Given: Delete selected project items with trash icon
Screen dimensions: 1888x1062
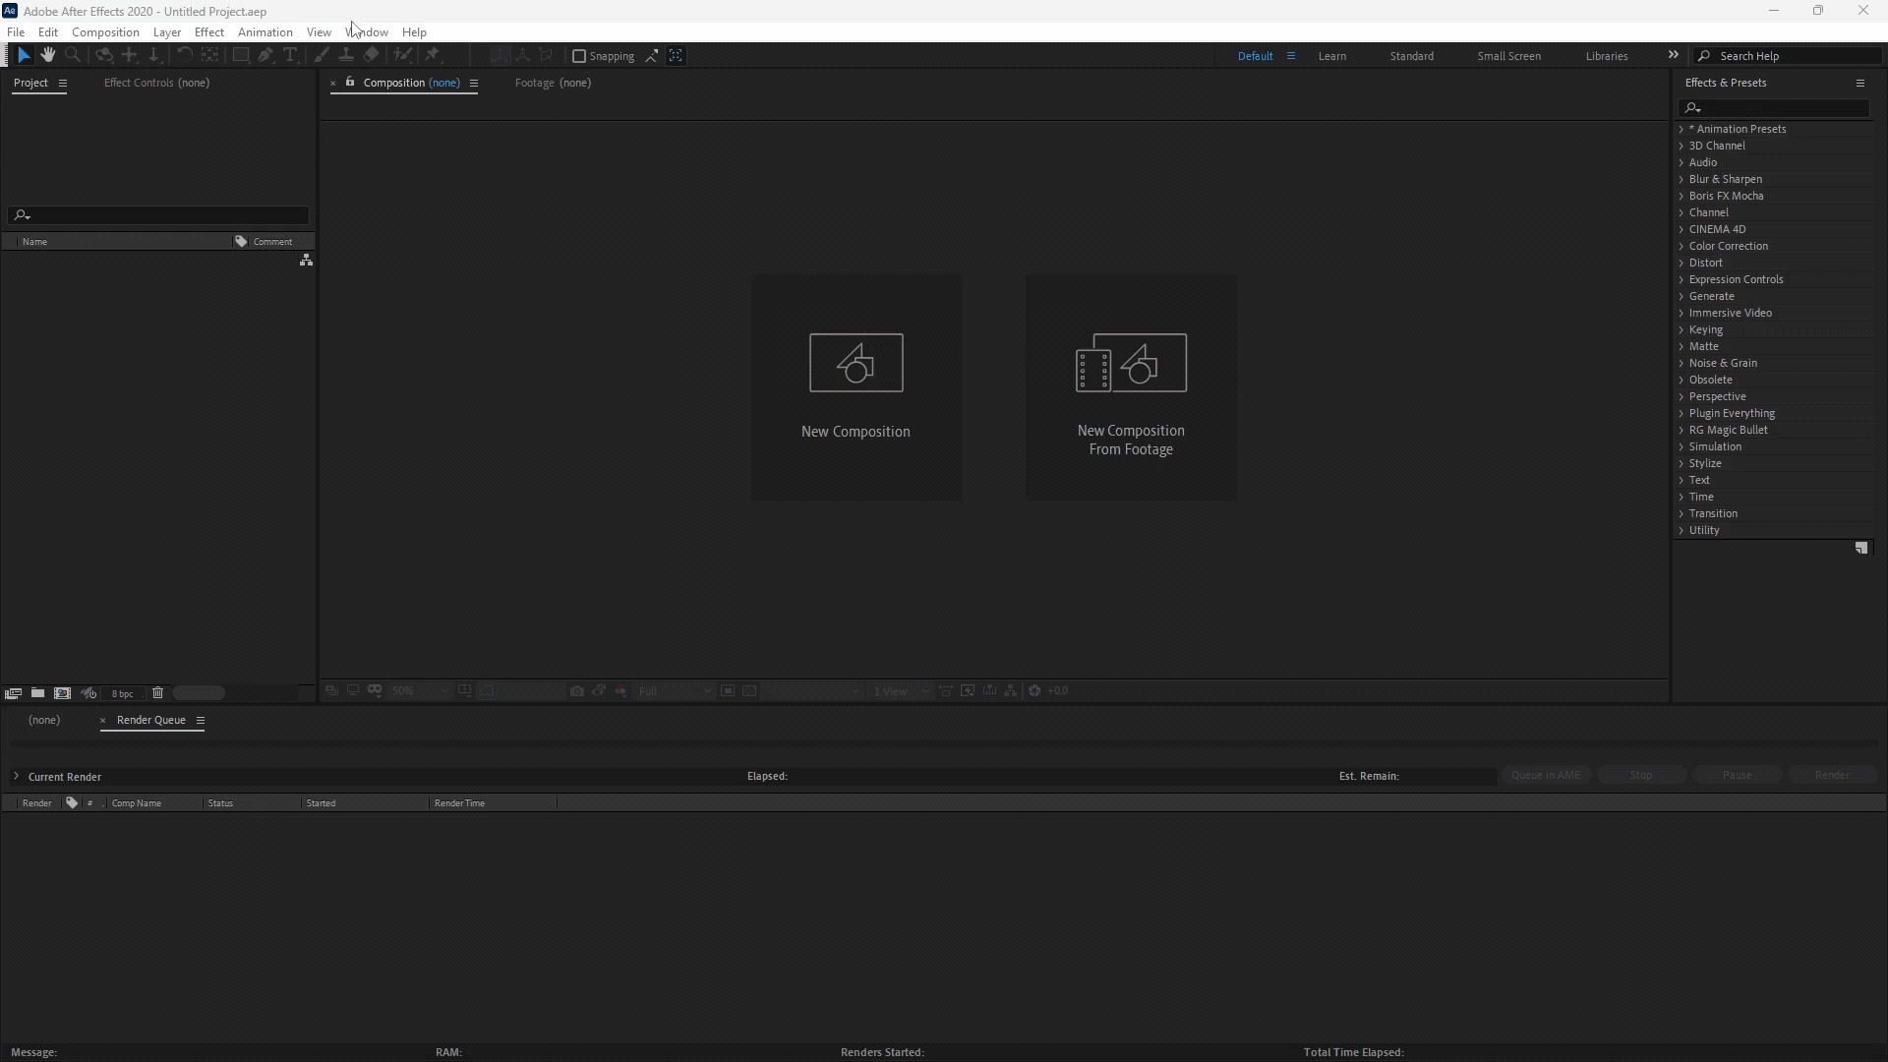Looking at the screenshot, I should (157, 693).
